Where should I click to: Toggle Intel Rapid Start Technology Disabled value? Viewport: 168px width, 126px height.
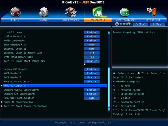point(92,61)
